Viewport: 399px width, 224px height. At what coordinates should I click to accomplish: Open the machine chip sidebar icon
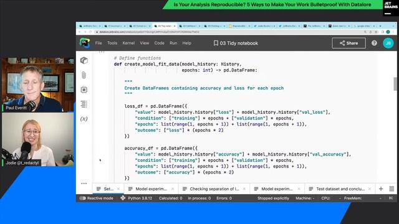click(x=84, y=90)
